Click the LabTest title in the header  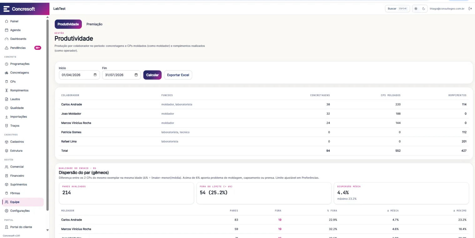click(x=59, y=9)
